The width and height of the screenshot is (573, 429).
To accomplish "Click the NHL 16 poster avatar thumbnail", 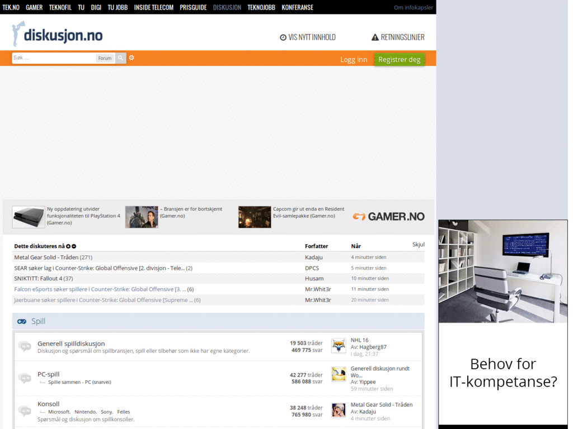I will [338, 346].
